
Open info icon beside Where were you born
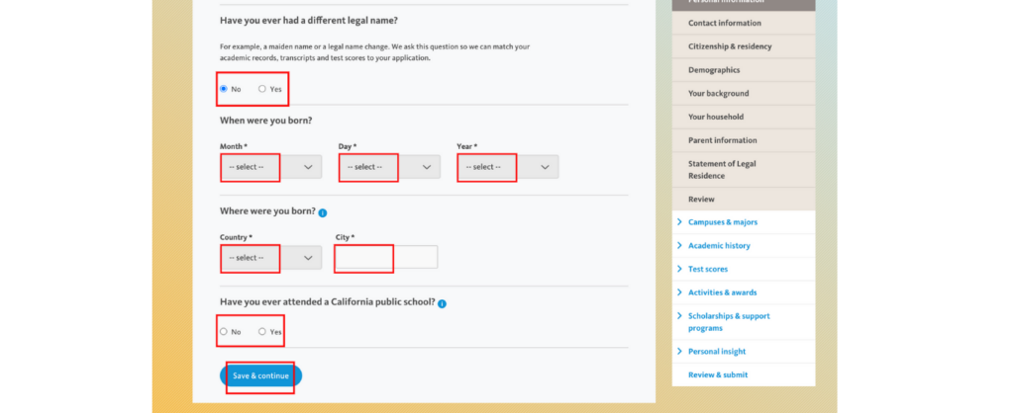click(323, 213)
